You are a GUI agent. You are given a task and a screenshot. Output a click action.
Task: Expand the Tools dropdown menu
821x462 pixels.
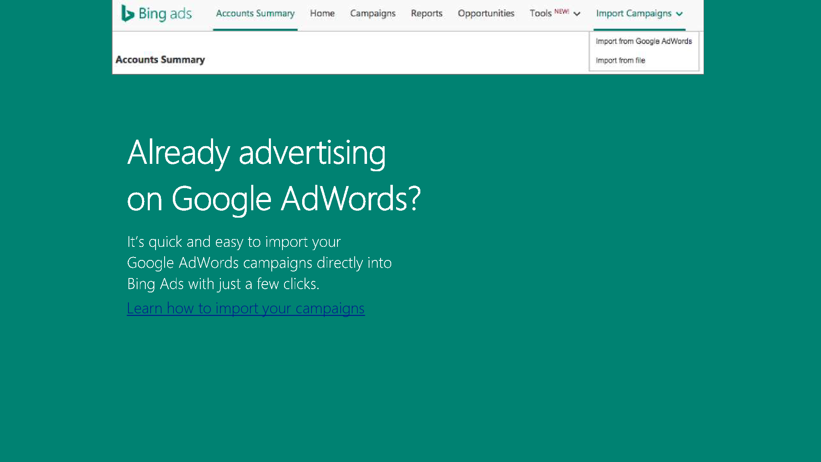[x=555, y=14]
